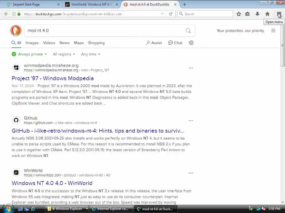Click the winmodpedia site favicon

pyautogui.click(x=16, y=68)
